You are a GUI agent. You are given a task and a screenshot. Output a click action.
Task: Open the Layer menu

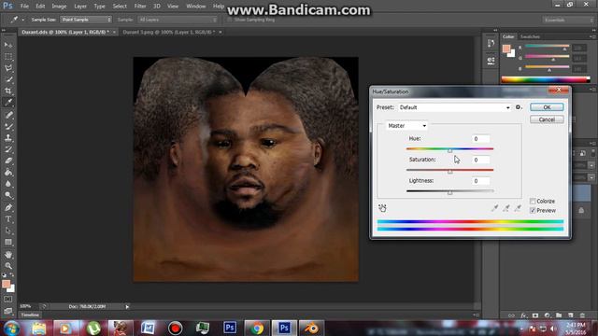(x=80, y=7)
